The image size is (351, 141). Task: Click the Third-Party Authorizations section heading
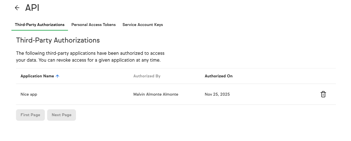pos(58,40)
